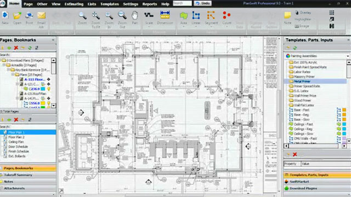Start an Area takeoff
The height and width of the screenshot is (197, 351).
(x=183, y=18)
